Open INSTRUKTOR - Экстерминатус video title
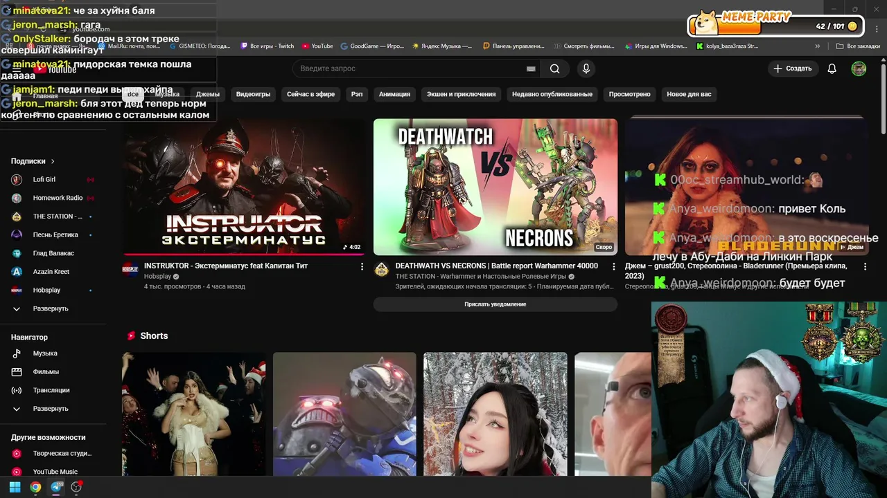This screenshot has width=887, height=498. [x=226, y=266]
